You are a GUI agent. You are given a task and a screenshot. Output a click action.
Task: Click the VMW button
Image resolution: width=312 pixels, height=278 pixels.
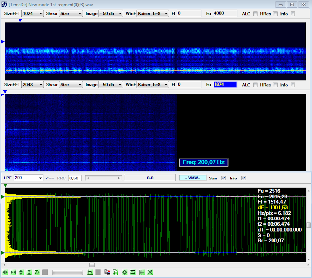[192, 178]
